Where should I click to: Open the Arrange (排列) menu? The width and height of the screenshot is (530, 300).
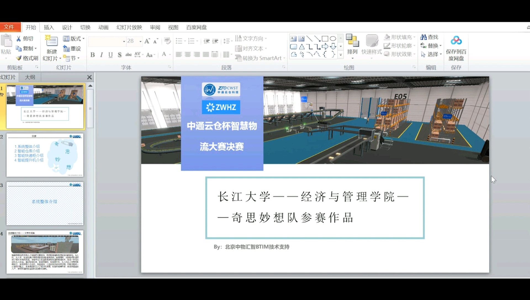click(352, 46)
